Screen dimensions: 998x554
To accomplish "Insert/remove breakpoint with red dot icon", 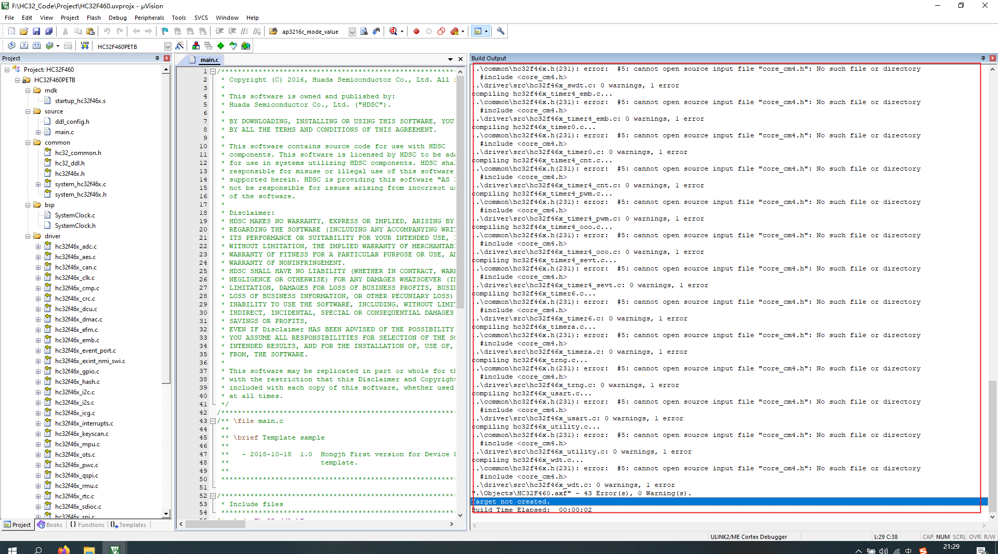I will coord(416,31).
